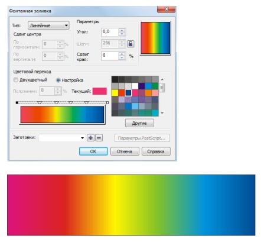This screenshot has height=242, width=261.
Task: Confirm with the OK button
Action: tap(93, 151)
